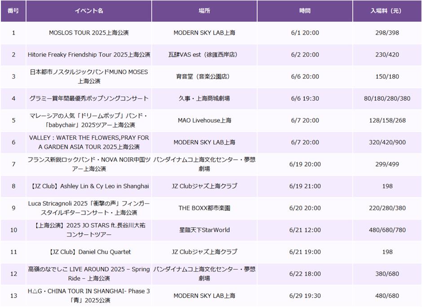This screenshot has height=307, width=422.
Task: Select the 298/398 price cell
Action: (387, 33)
